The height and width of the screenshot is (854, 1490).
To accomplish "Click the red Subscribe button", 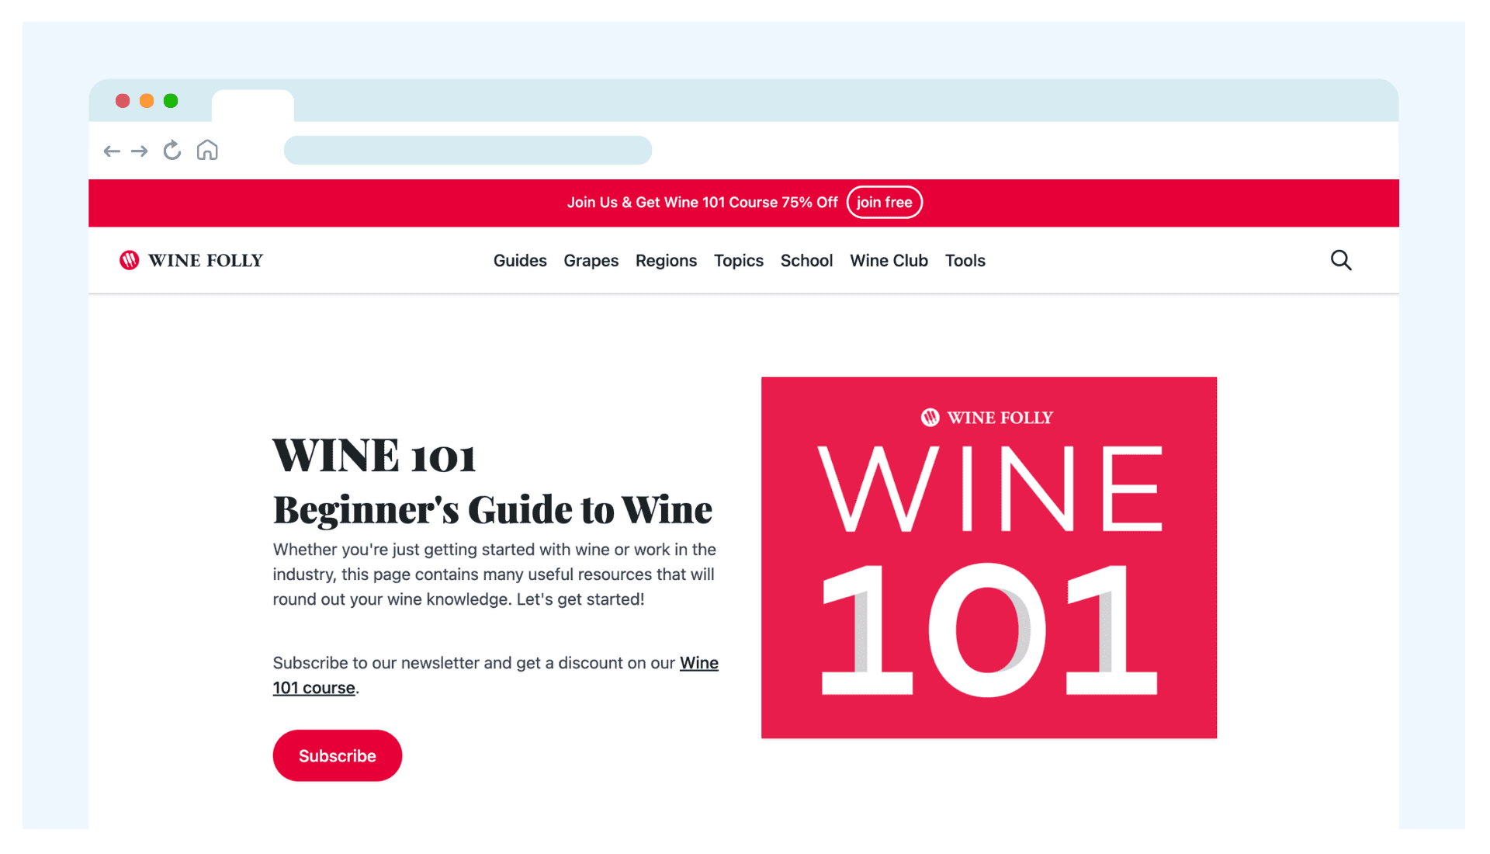I will (338, 755).
